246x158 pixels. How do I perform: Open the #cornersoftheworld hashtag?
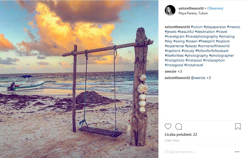point(214,46)
